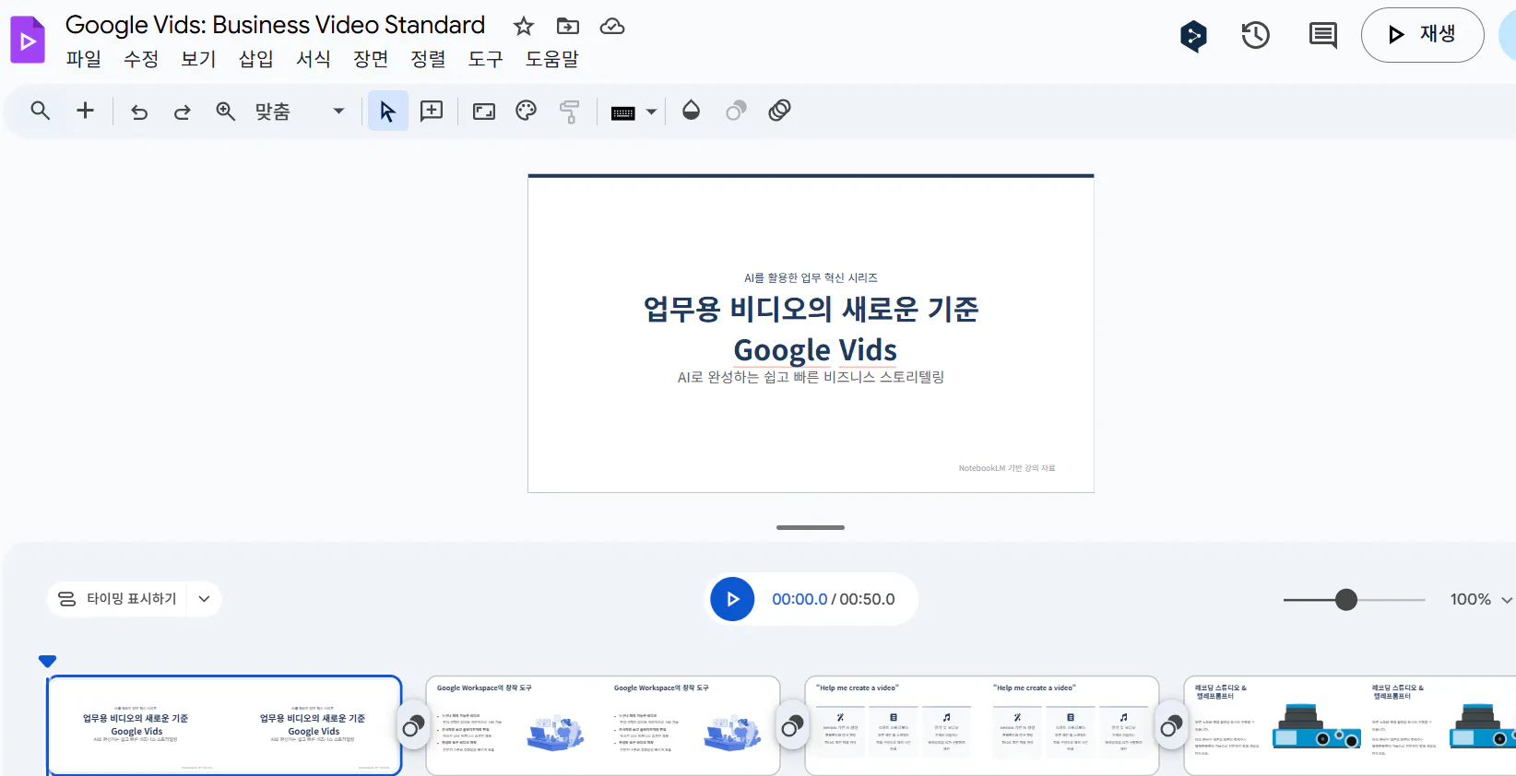
Task: Open the 장면 menu
Action: [x=371, y=59]
